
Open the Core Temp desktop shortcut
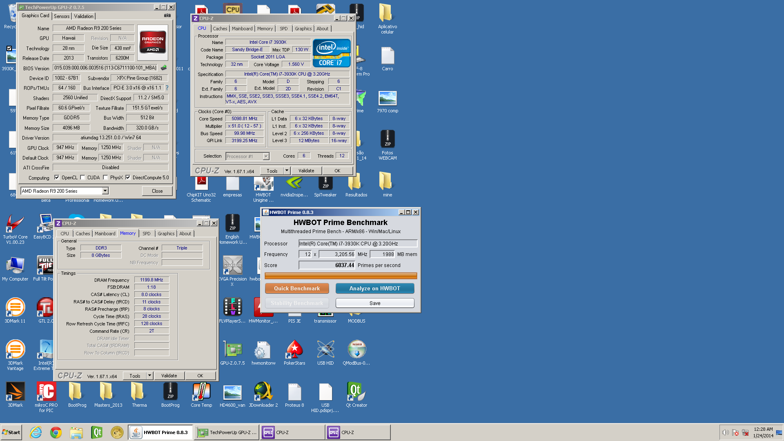point(201,395)
